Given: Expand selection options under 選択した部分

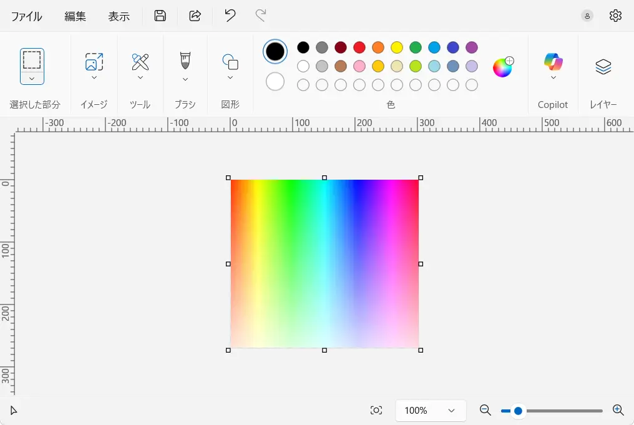Looking at the screenshot, I should click(x=32, y=79).
